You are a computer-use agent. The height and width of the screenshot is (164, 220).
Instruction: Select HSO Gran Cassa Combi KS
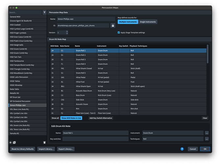pyautogui.click(x=28, y=37)
